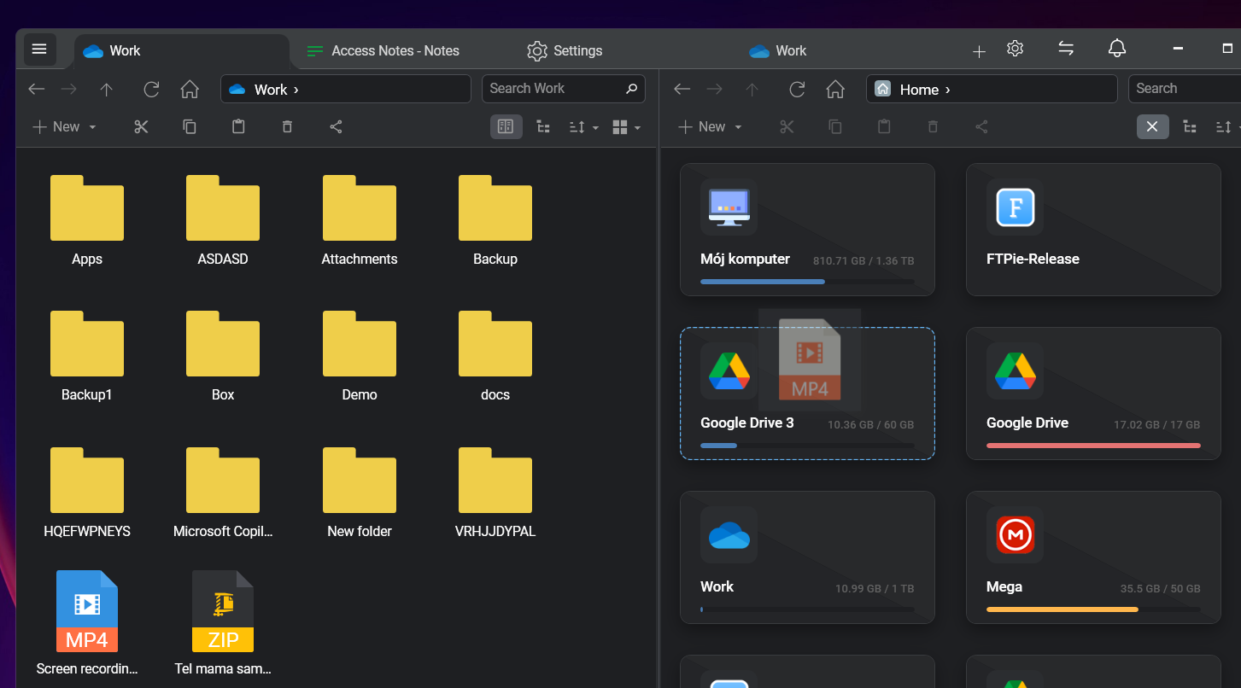
Task: Open the hamburger main menu
Action: coord(39,50)
